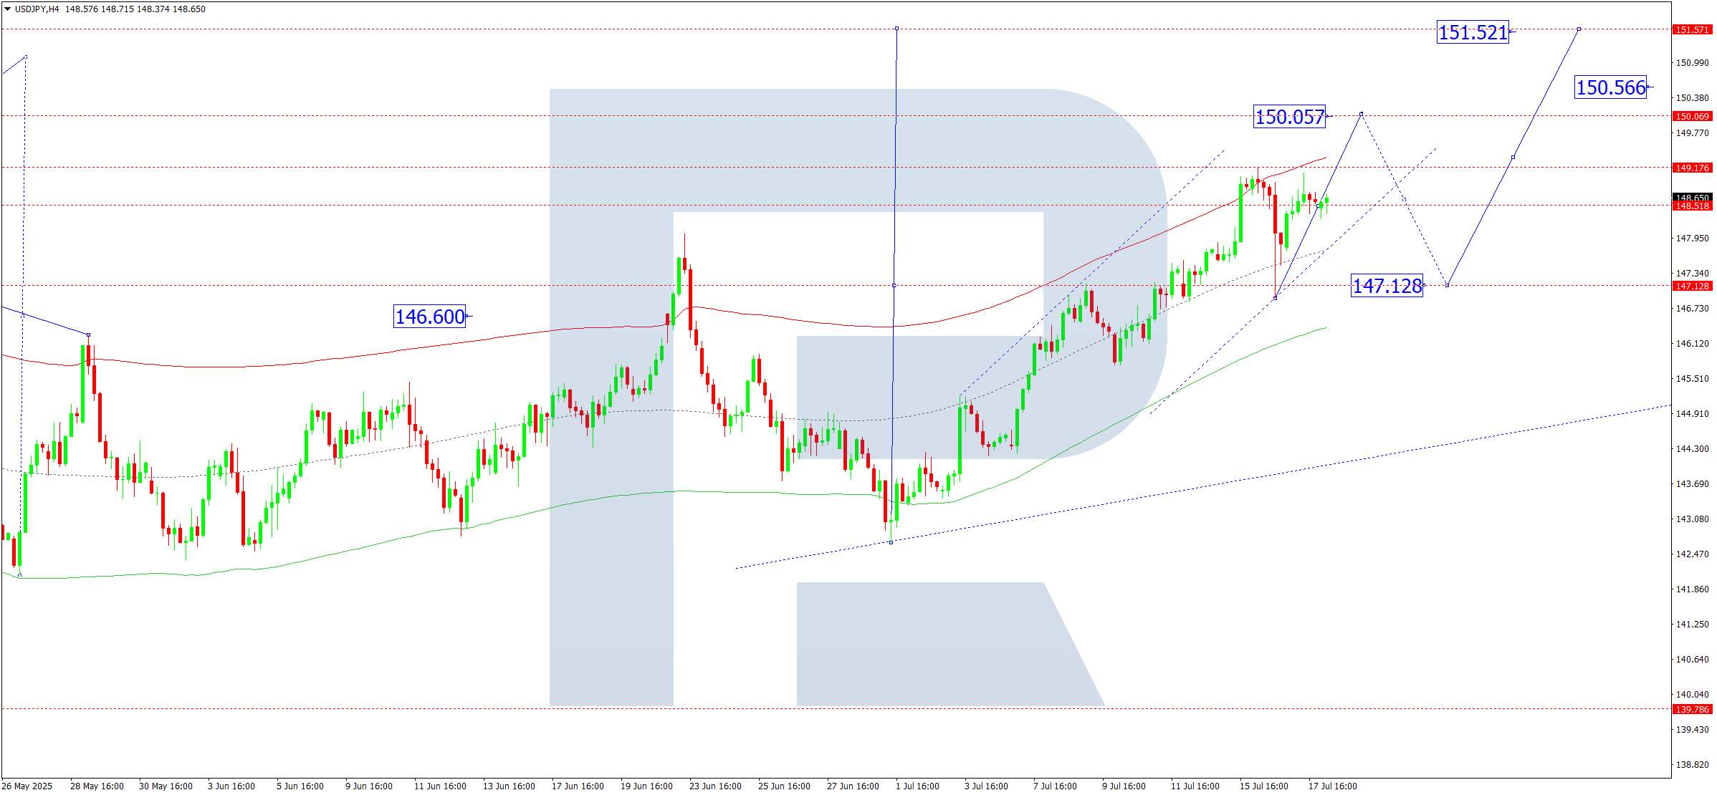
Task: Select the 147.128 blue price label
Action: coord(1387,286)
